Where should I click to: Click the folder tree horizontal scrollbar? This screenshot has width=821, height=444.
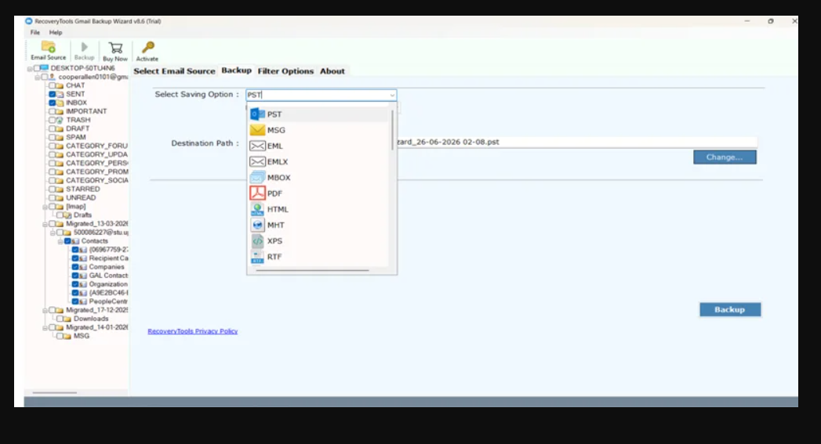coord(54,392)
